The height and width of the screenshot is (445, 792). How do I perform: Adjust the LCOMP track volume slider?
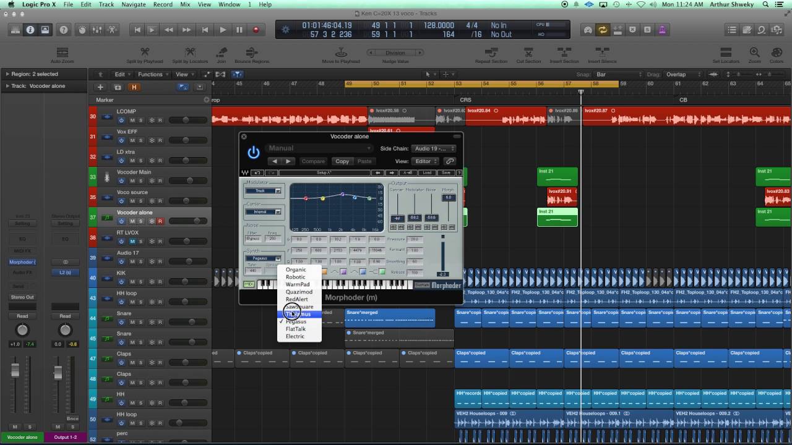coord(187,121)
